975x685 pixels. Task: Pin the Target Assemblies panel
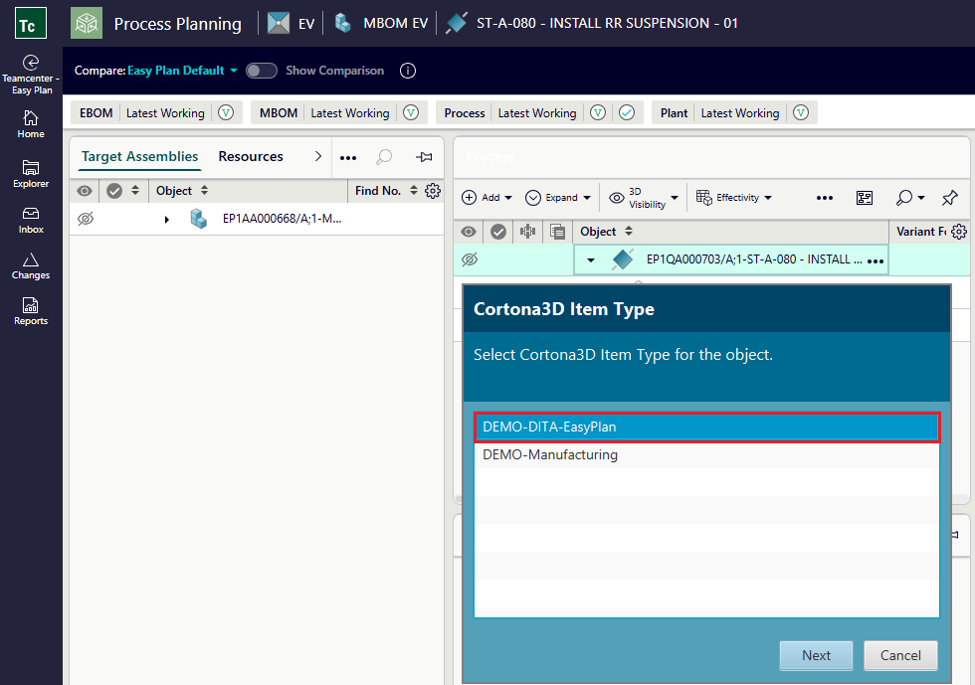pos(424,157)
